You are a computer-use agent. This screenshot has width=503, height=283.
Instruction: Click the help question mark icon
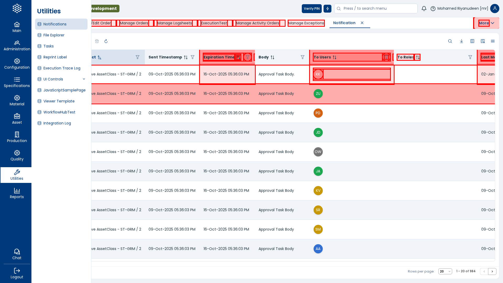[433, 9]
